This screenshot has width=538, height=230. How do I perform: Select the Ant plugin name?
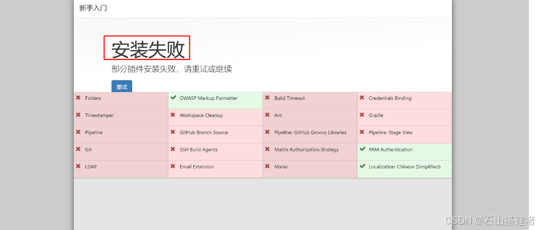[x=279, y=115]
